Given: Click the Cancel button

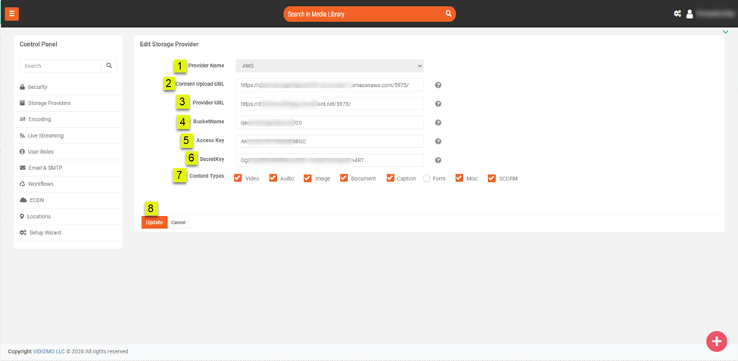Looking at the screenshot, I should [x=178, y=223].
